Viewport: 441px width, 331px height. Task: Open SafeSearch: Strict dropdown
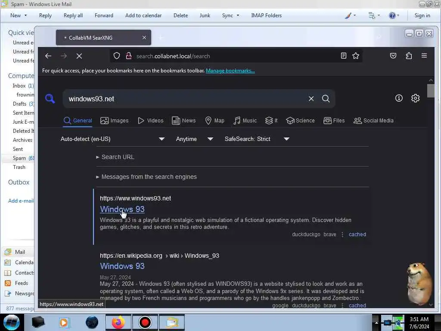point(257,139)
